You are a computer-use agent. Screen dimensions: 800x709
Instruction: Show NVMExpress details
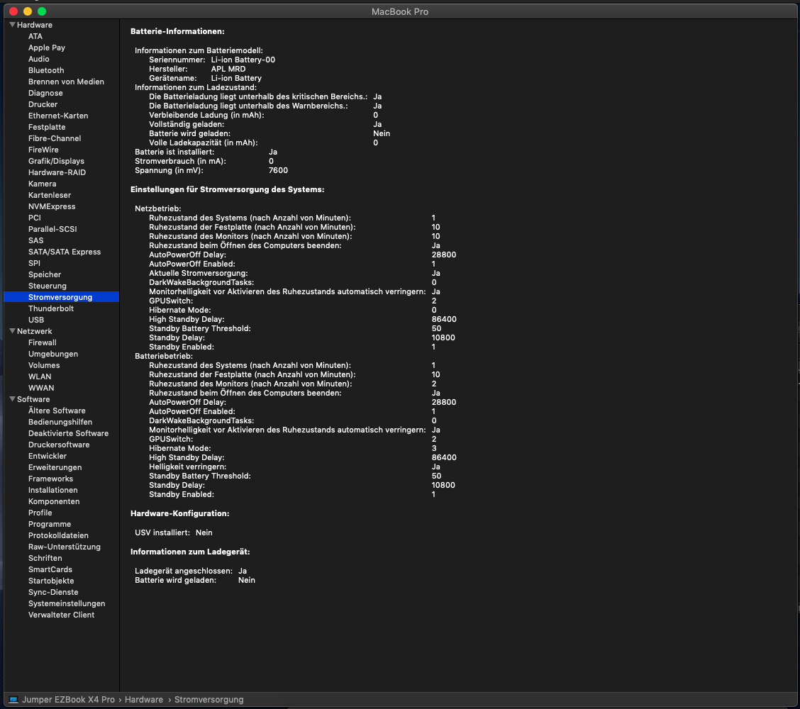point(52,206)
